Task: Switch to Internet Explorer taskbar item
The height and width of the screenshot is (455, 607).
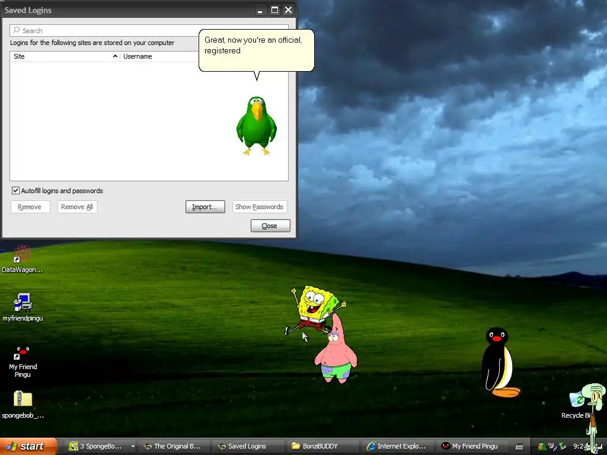Action: (397, 446)
